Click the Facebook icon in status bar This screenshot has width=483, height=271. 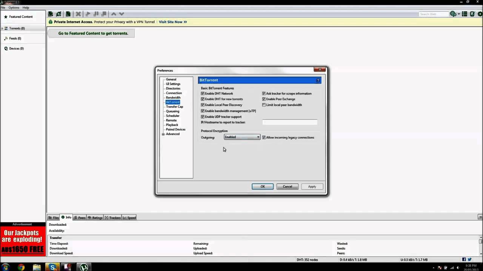(x=464, y=259)
